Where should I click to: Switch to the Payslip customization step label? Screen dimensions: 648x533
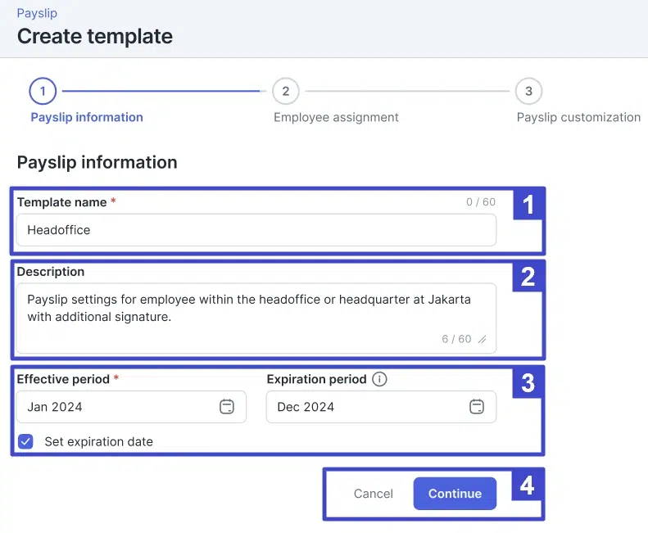tap(578, 117)
